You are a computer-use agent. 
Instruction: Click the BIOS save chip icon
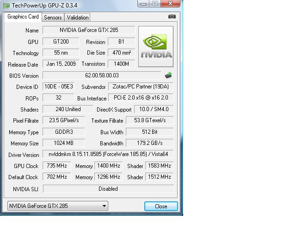pos(168,75)
